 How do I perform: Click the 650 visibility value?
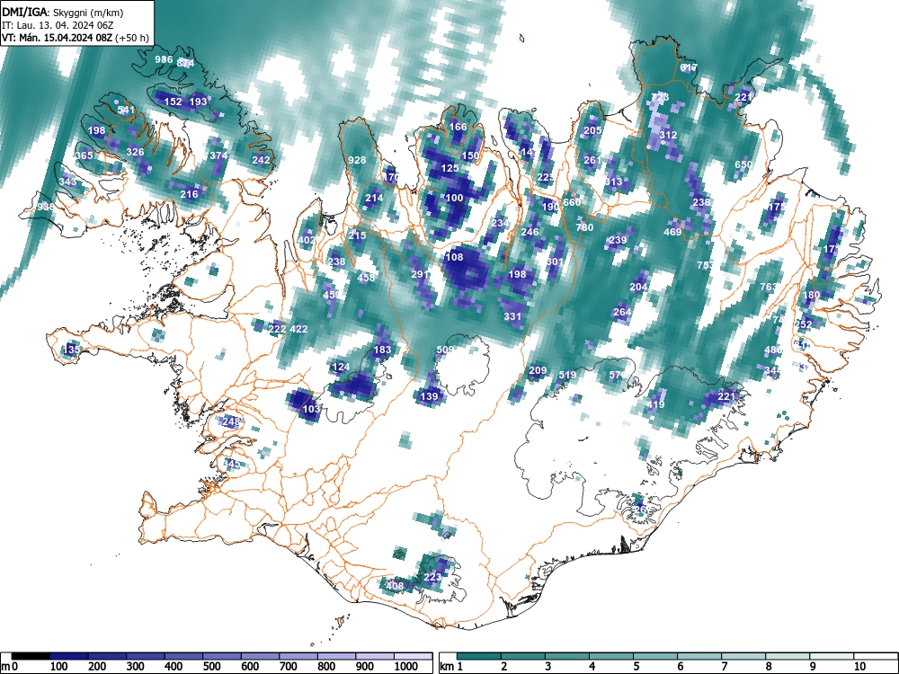743,164
